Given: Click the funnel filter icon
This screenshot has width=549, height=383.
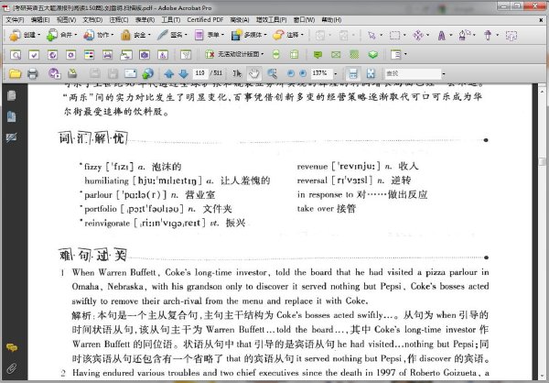Looking at the screenshot, I should 186,54.
